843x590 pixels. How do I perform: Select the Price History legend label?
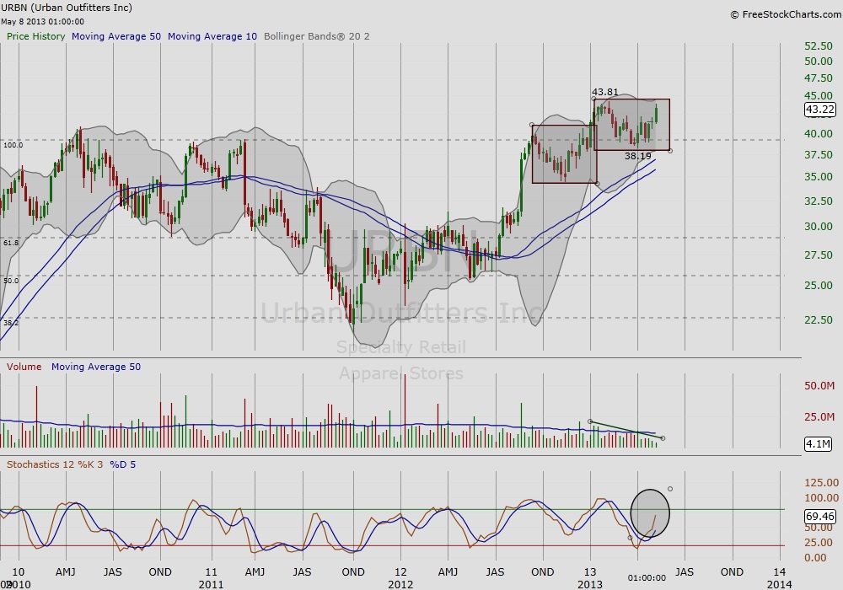click(35, 36)
